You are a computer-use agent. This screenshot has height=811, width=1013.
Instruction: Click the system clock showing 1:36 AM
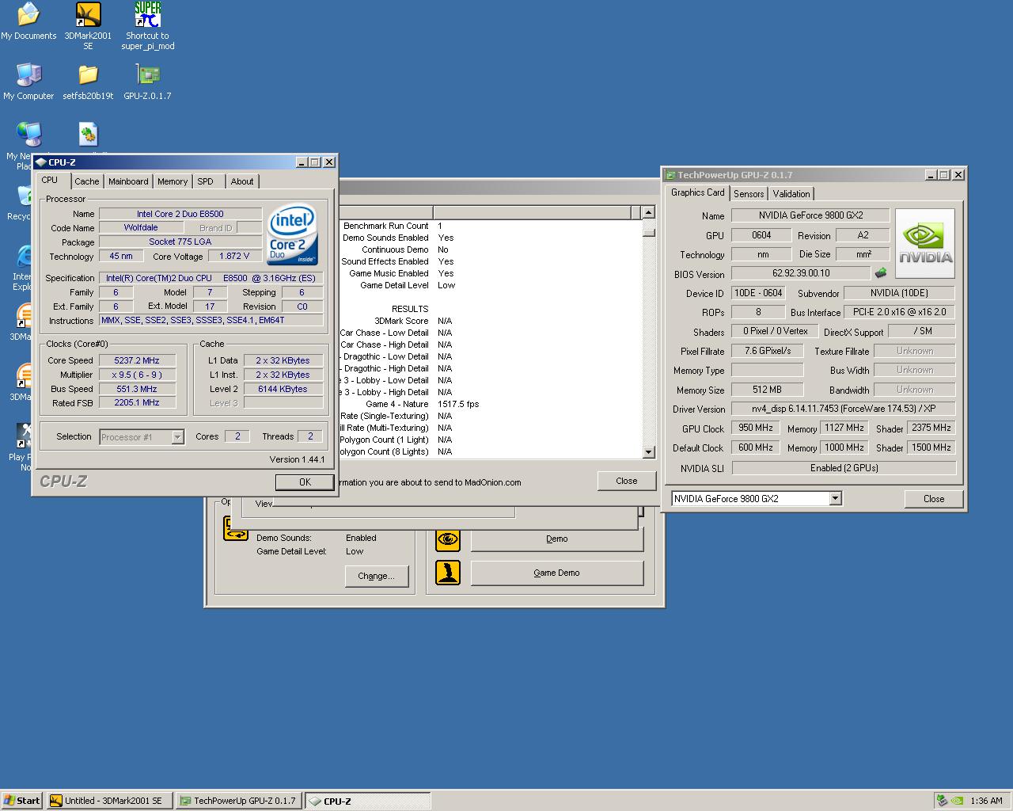(986, 801)
